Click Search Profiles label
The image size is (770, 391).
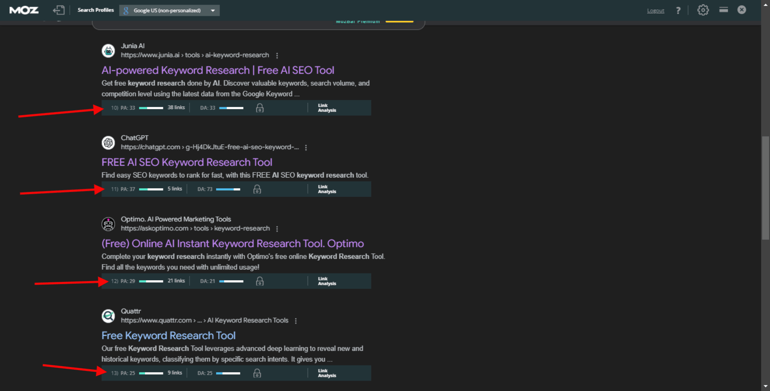pos(96,10)
